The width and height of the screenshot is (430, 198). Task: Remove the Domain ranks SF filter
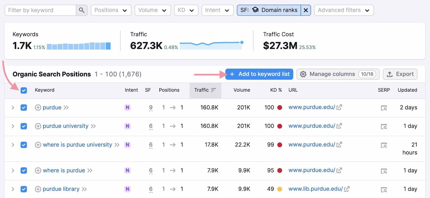click(x=306, y=10)
